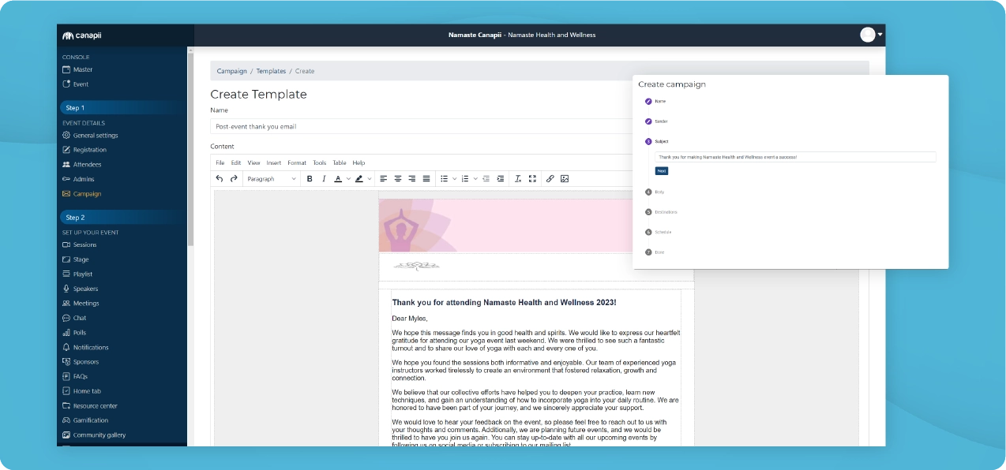This screenshot has width=1006, height=470.
Task: Undo the last edit in the editor
Action: pos(220,179)
